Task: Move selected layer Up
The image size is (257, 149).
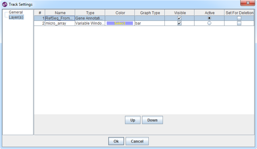Action: coord(133,120)
